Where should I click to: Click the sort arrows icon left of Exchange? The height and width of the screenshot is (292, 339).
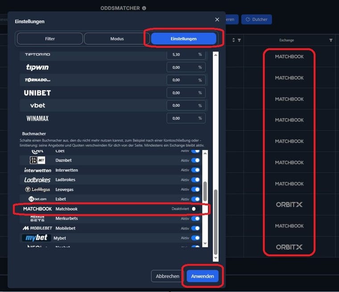(x=233, y=40)
